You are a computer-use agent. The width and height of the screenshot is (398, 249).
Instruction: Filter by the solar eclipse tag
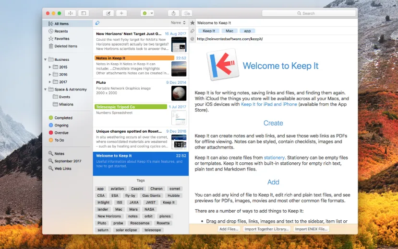[126, 230]
